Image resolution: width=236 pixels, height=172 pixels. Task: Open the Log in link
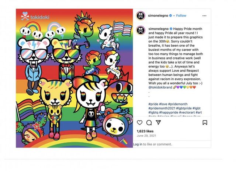138,144
